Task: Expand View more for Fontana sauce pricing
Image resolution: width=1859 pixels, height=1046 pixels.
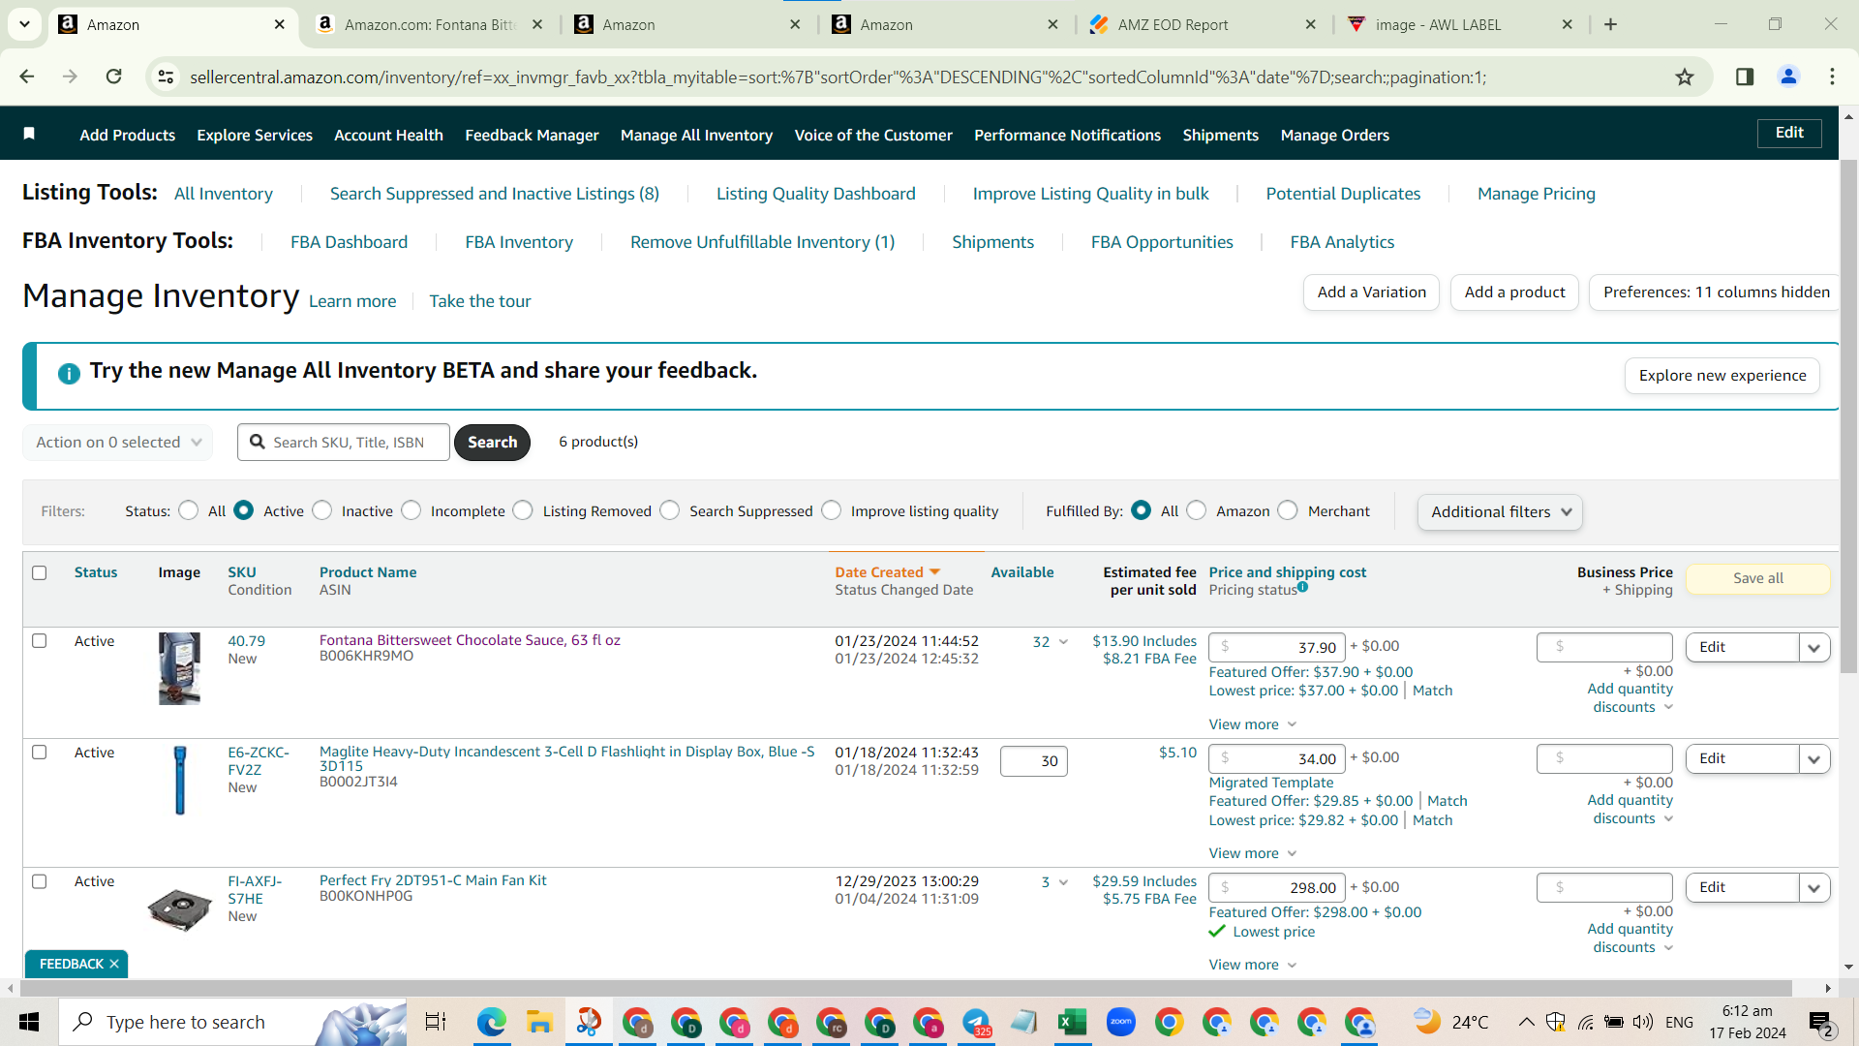Action: 1252,724
